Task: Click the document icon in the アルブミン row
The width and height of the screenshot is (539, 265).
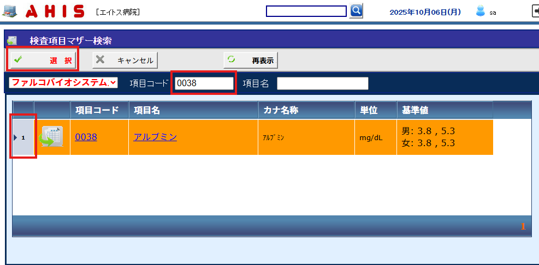Action: 52,137
